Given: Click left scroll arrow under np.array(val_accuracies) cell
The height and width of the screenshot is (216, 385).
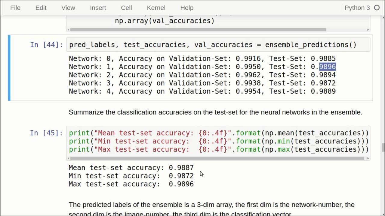Looking at the screenshot, I should coord(69,30).
